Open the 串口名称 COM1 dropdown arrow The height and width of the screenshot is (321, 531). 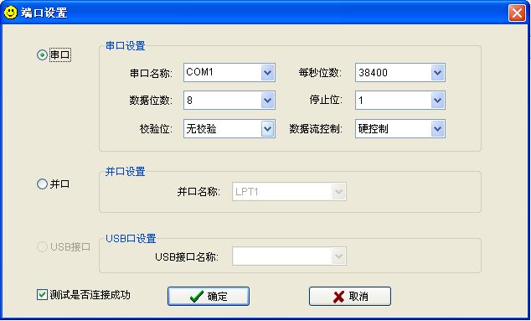click(x=267, y=73)
